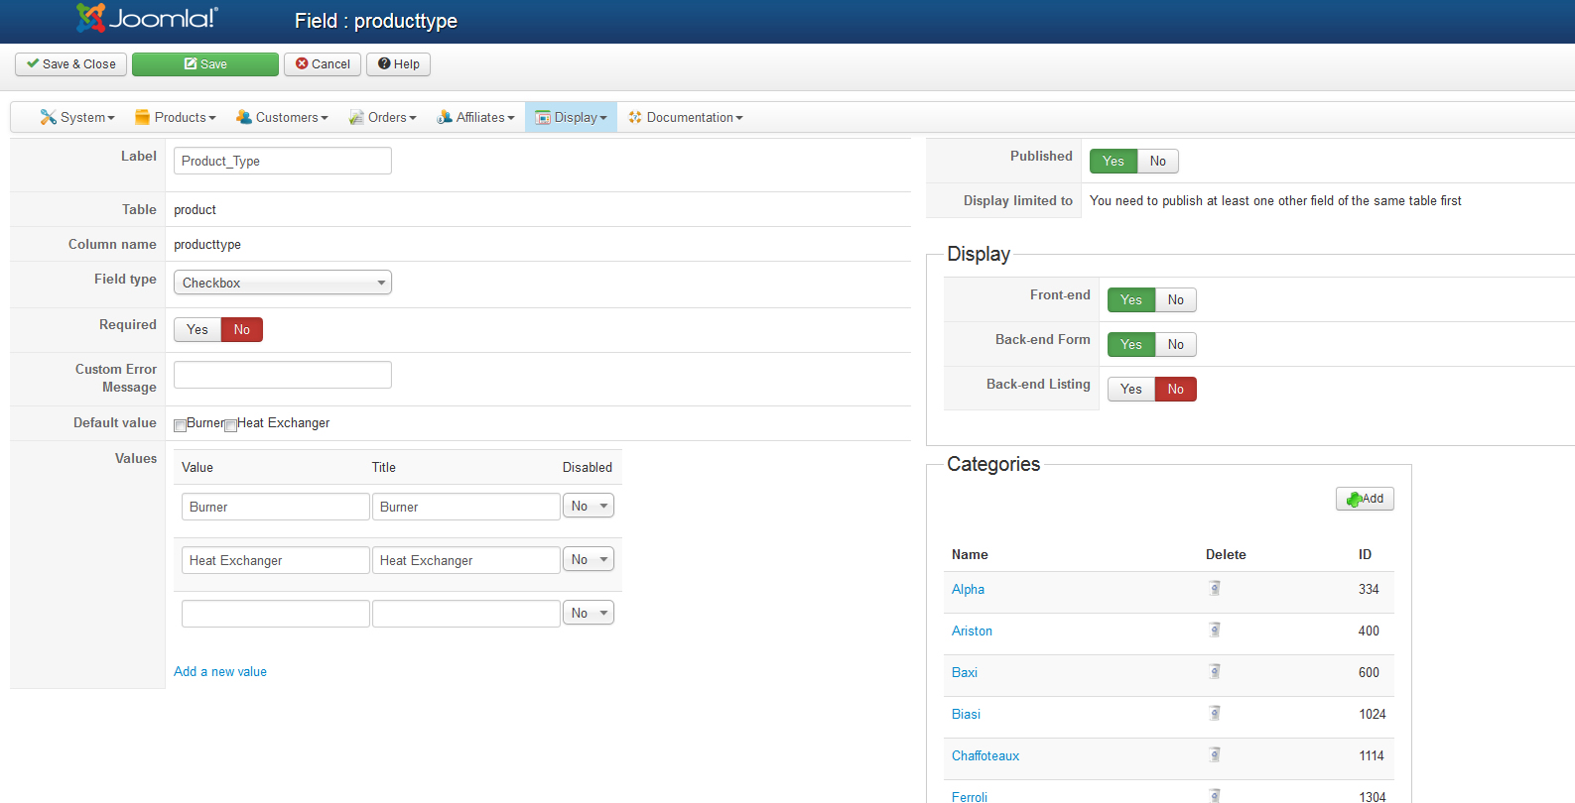Set Back-end Form to No
The image size is (1575, 803).
(1176, 344)
